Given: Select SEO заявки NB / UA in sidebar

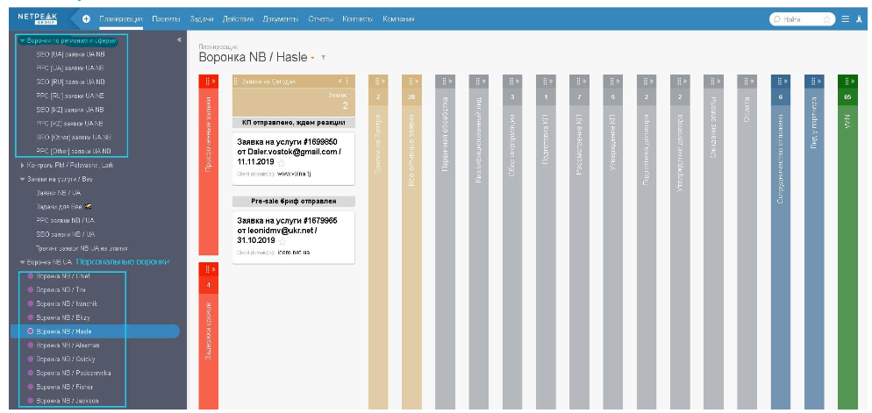Looking at the screenshot, I should 65,235.
